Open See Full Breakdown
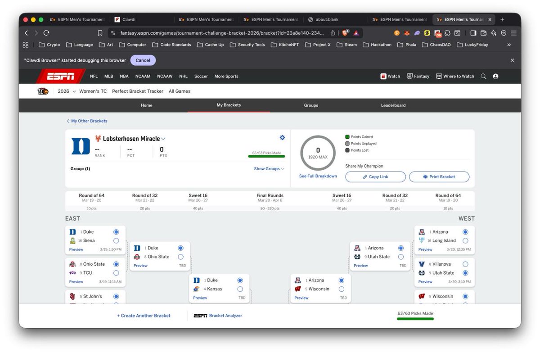Viewport: 540px width, 353px height. point(318,176)
